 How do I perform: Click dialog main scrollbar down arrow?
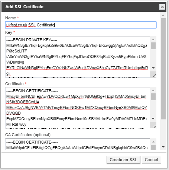(x=163, y=147)
